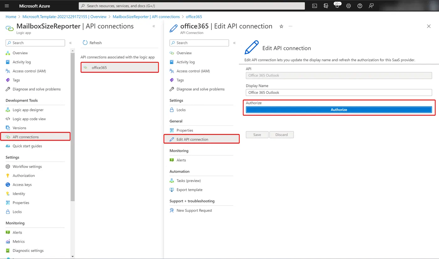The height and width of the screenshot is (259, 439).
Task: Open Microsoft.Template Overview breadcrumb link
Action: 65,17
